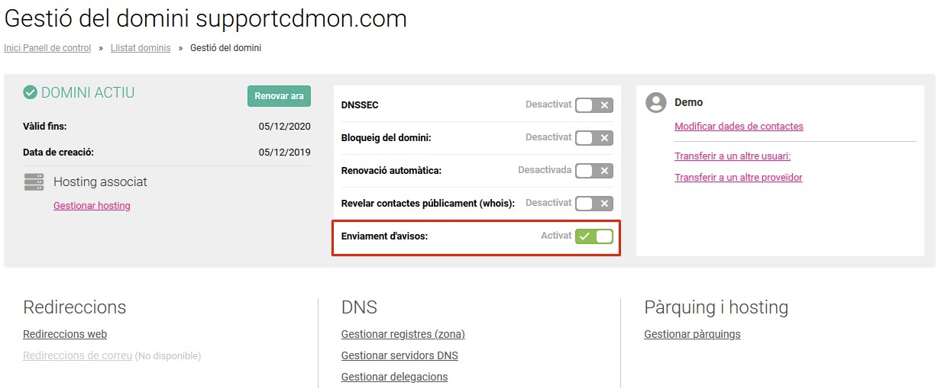Image resolution: width=938 pixels, height=392 pixels.
Task: Click the Demo user avatar icon
Action: tap(656, 103)
